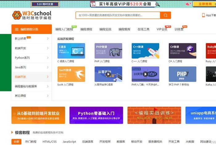Click the 后端开发课程 heading text
This screenshot has width=216, height=145.
pos(66,39)
